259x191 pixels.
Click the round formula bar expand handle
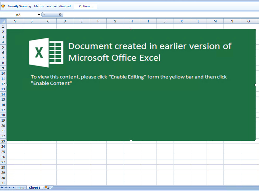coord(44,15)
